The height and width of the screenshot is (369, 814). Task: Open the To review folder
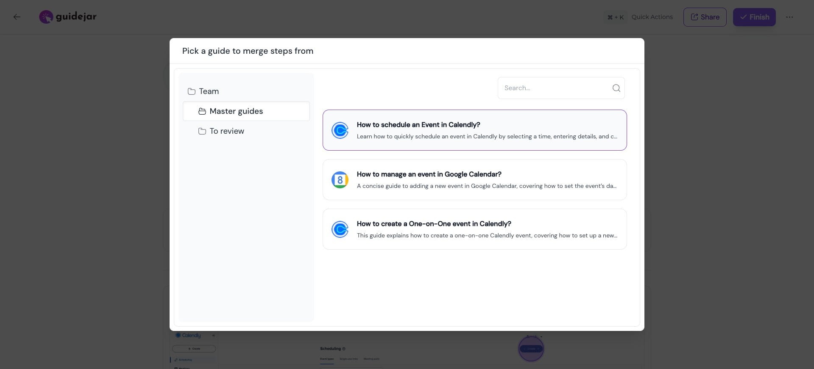[x=227, y=131]
